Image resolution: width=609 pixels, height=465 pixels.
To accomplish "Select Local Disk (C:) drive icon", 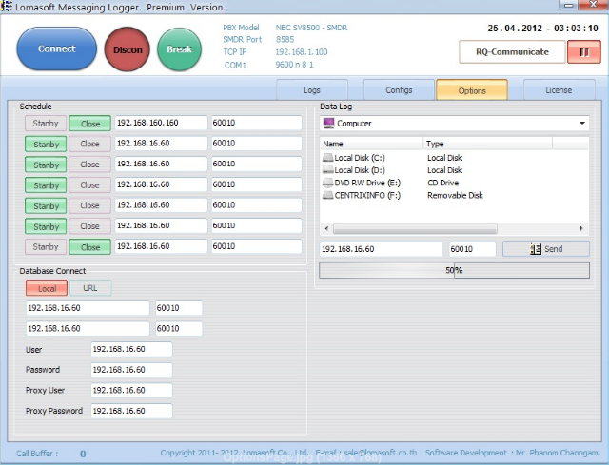I will click(x=328, y=158).
